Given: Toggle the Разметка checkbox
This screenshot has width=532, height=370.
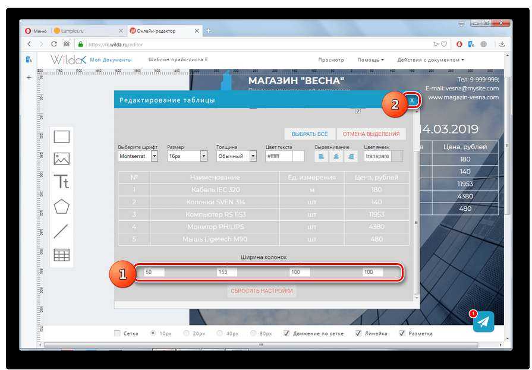Looking at the screenshot, I should tap(402, 333).
